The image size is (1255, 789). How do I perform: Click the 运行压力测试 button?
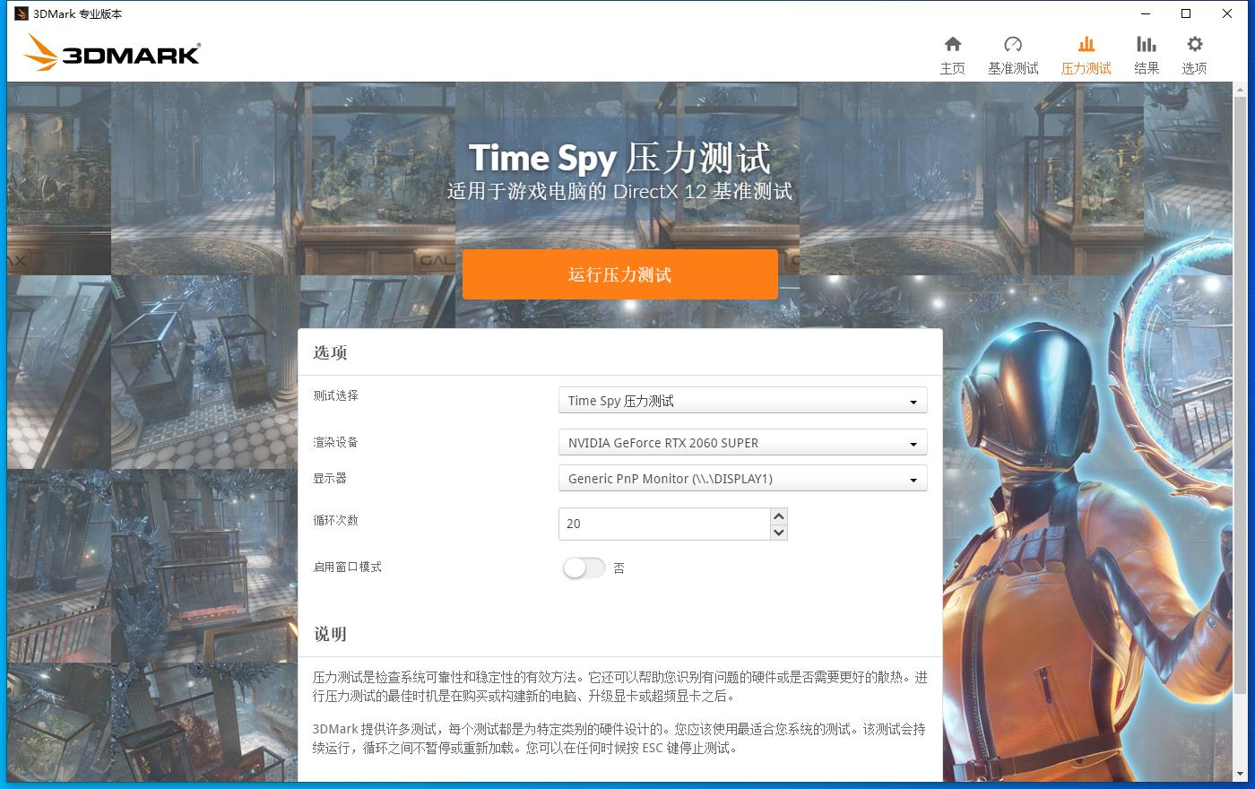[x=620, y=274]
